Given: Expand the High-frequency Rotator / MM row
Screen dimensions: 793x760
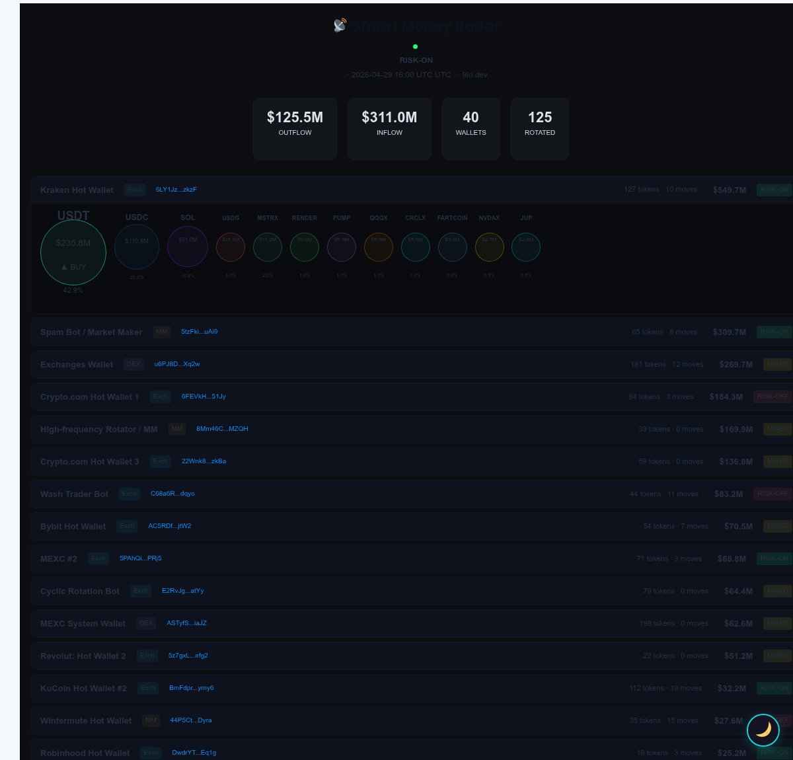Looking at the screenshot, I should [x=411, y=429].
